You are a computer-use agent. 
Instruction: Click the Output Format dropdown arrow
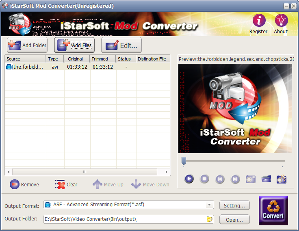point(209,205)
